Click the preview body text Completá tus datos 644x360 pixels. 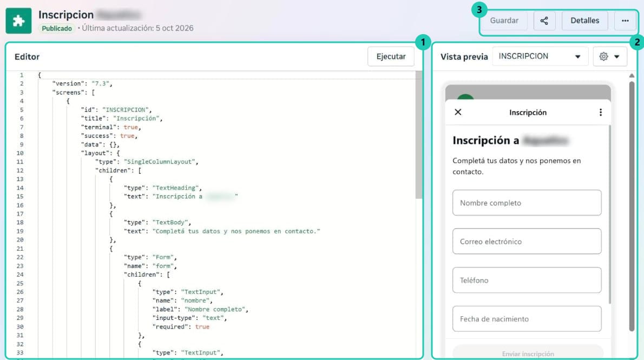(x=517, y=166)
